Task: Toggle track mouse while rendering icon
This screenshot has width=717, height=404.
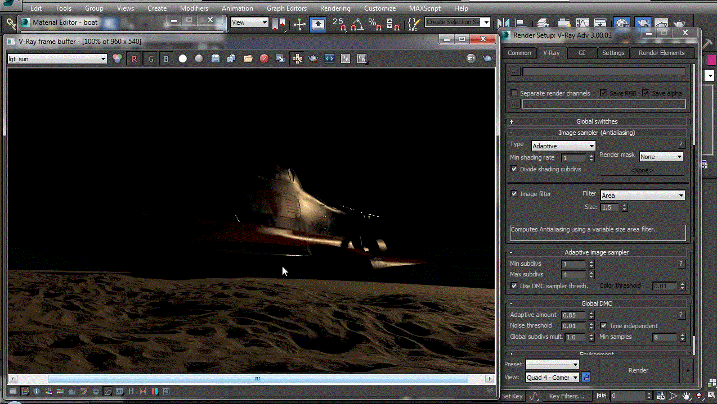Action: [x=297, y=58]
